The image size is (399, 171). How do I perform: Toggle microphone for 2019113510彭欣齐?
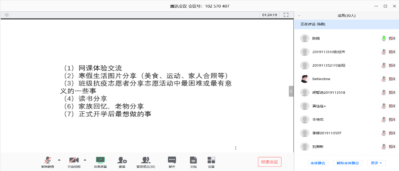tap(384, 52)
